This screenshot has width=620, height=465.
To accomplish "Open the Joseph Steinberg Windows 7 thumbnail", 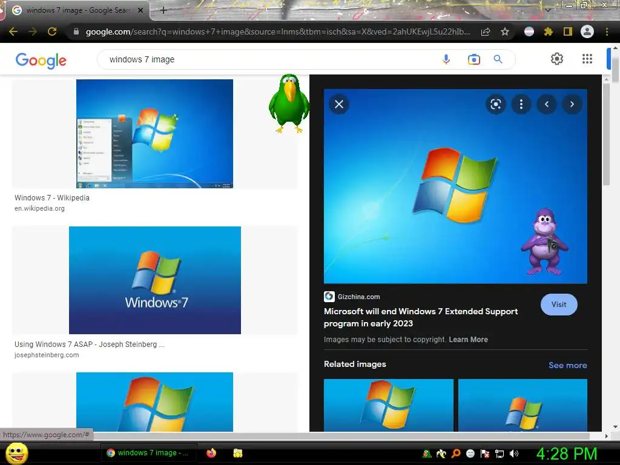I will (x=154, y=280).
